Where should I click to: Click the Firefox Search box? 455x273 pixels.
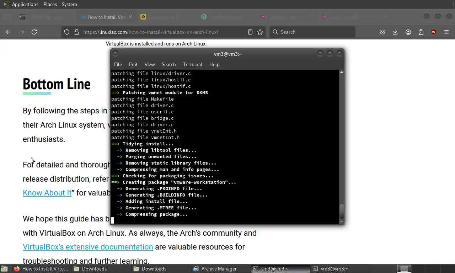[x=312, y=32]
